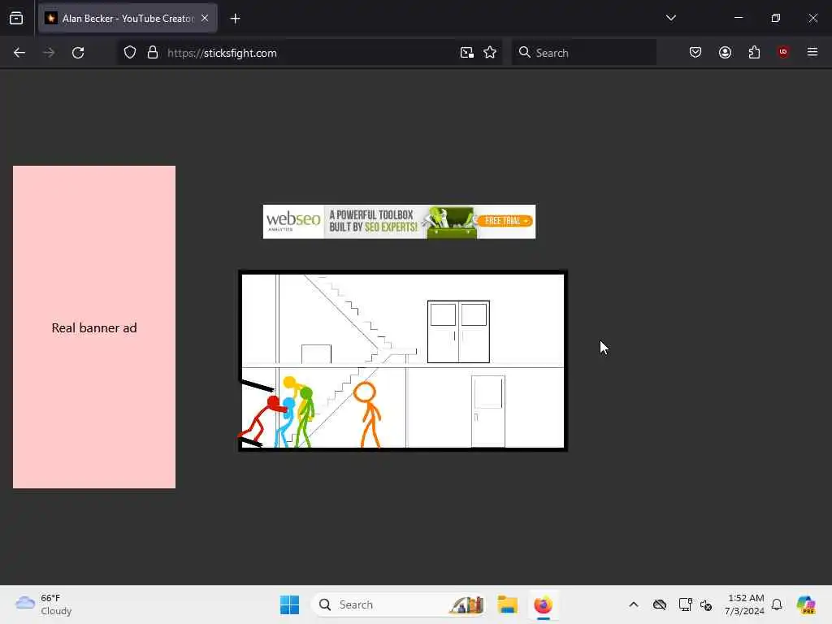Image resolution: width=832 pixels, height=624 pixels.
Task: Launch File Explorer from taskbar
Action: point(507,604)
